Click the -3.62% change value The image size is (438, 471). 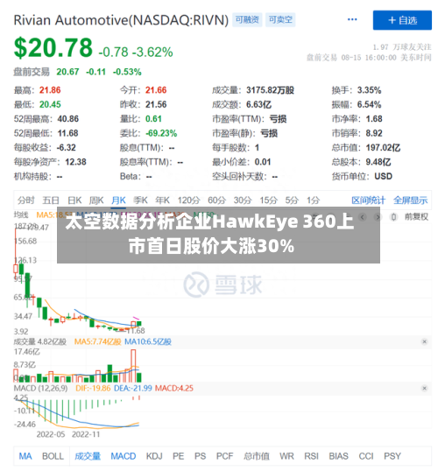point(152,52)
